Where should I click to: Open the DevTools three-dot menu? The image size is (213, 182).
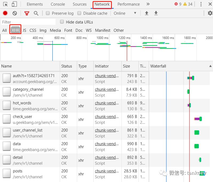pos(201,4)
